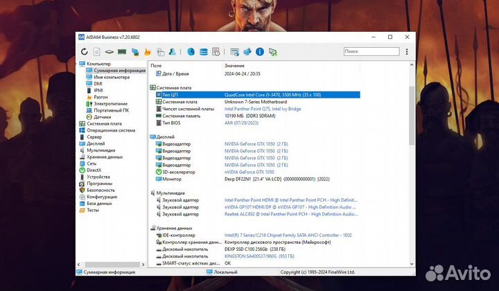Click the user silhouette toolbar icon
Viewport: 499px width, 291px height.
coord(172,51)
